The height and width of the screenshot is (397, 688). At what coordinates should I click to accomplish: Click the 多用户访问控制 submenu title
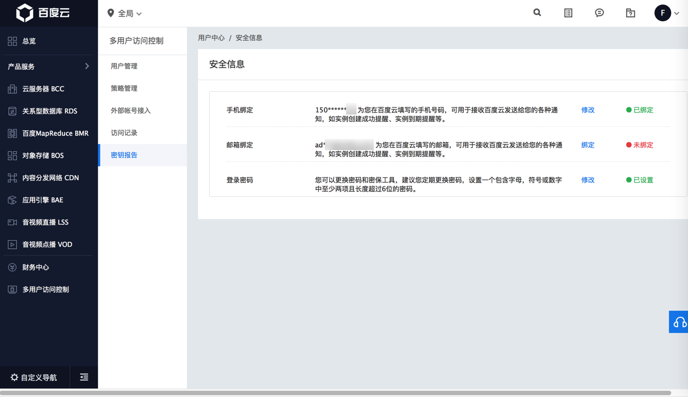point(136,41)
